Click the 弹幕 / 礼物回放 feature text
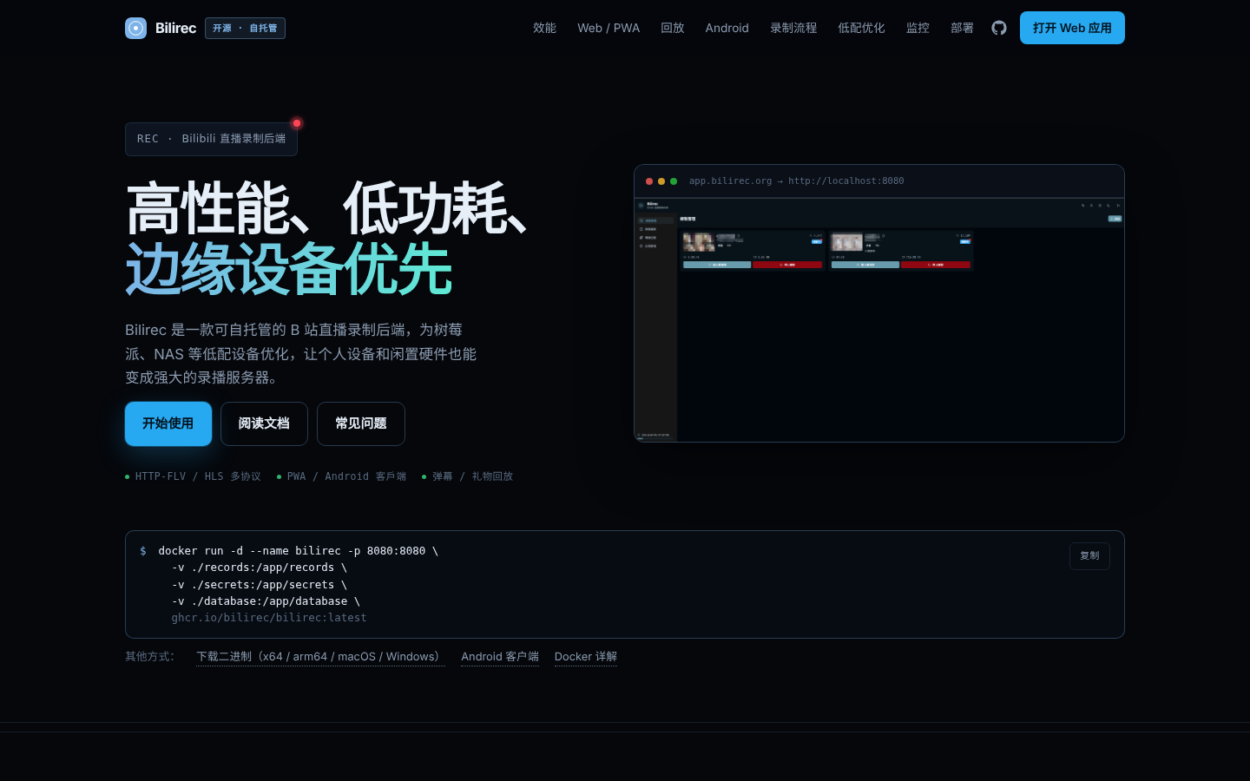Image resolution: width=1250 pixels, height=781 pixels. pos(472,476)
